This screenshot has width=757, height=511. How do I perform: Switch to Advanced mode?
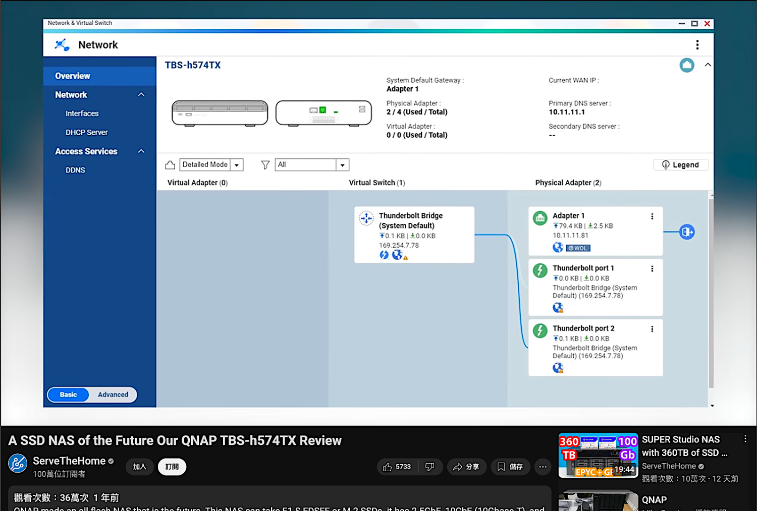pos(113,394)
